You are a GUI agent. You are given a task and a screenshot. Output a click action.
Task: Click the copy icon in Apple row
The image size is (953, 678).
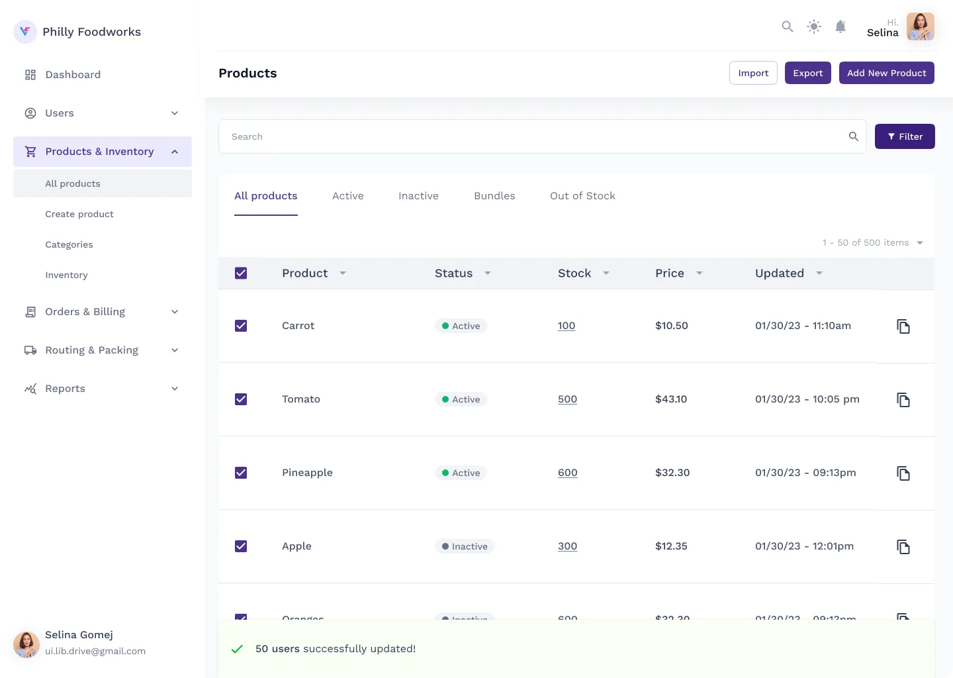click(903, 547)
